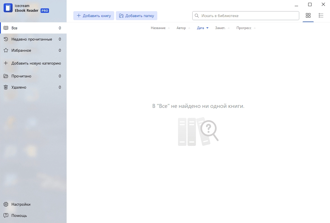The image size is (330, 223).
Task: Switch to list table view
Action: [x=321, y=15]
